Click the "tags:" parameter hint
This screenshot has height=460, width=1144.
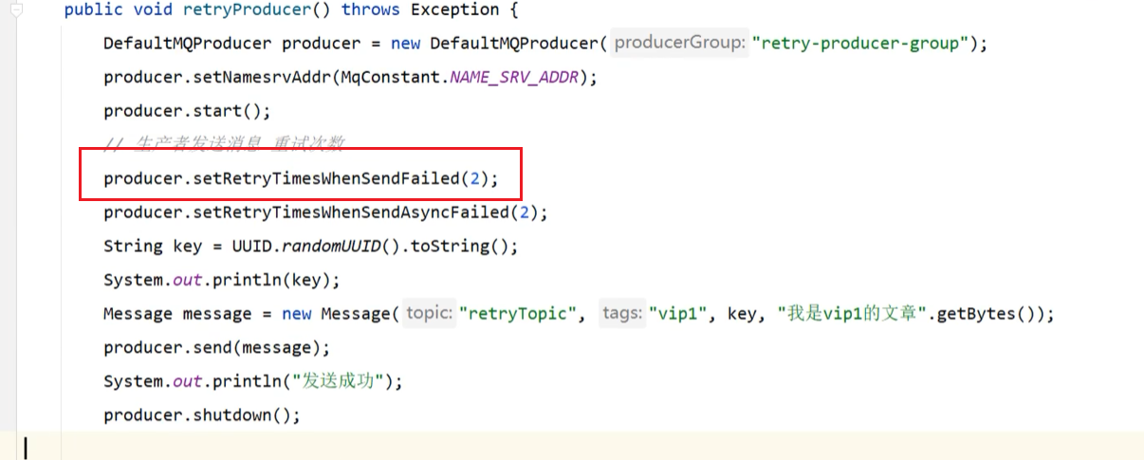[x=622, y=313]
